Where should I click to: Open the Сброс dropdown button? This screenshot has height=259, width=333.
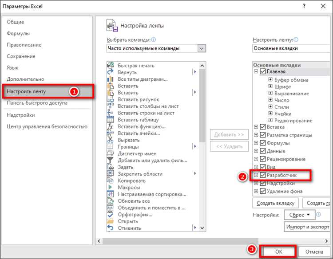[x=299, y=215]
